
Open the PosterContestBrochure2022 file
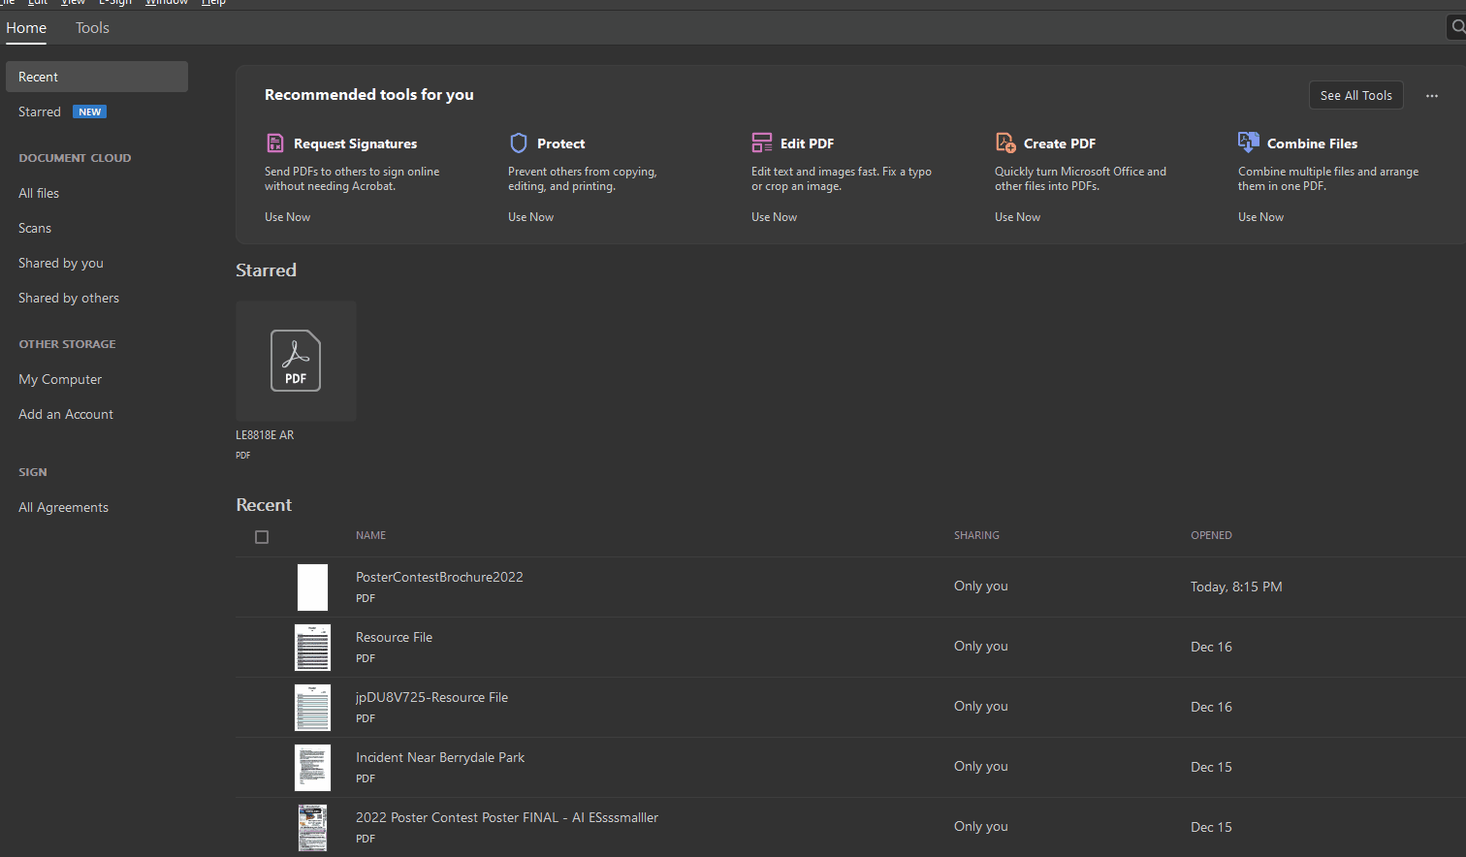click(x=439, y=576)
